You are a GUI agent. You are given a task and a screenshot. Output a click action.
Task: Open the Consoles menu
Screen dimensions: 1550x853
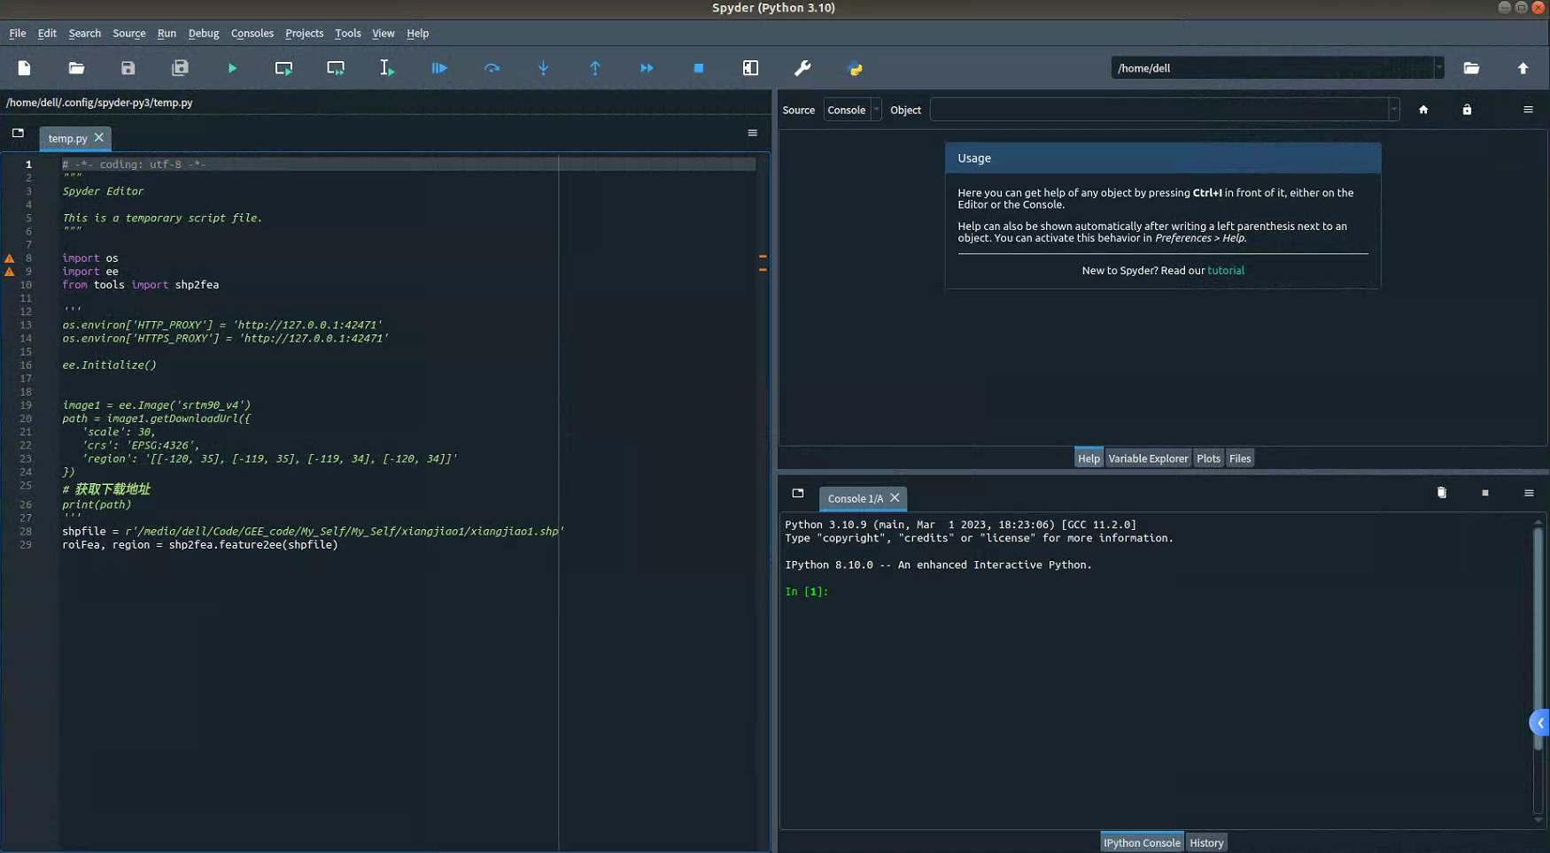(252, 34)
